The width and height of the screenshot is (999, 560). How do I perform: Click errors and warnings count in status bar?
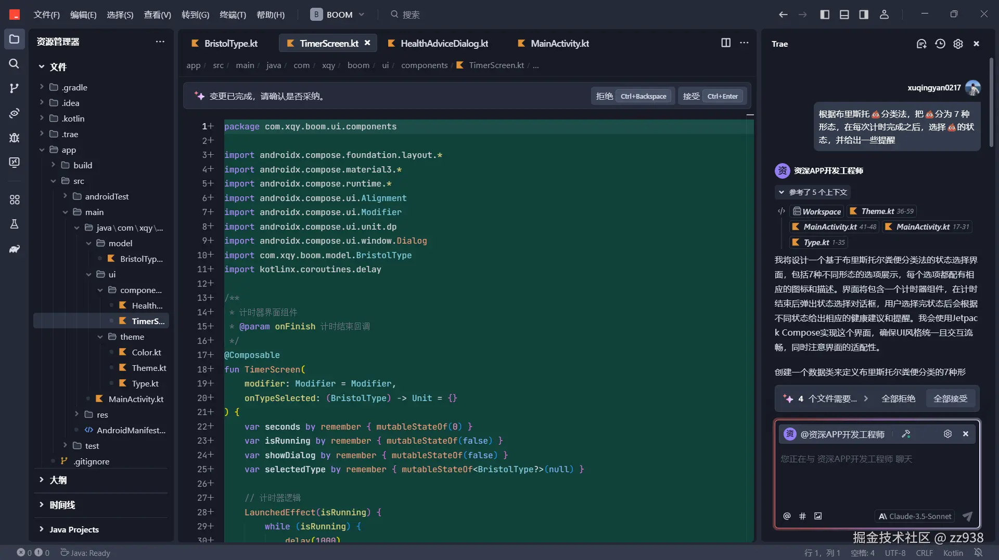33,553
